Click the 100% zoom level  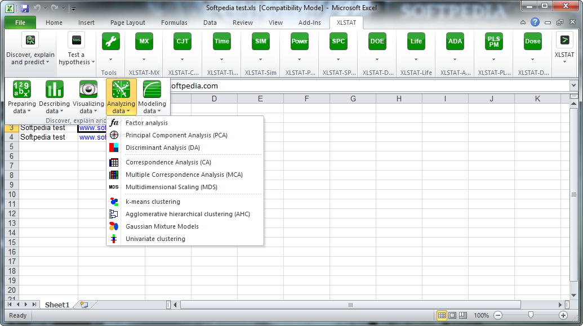click(x=481, y=315)
